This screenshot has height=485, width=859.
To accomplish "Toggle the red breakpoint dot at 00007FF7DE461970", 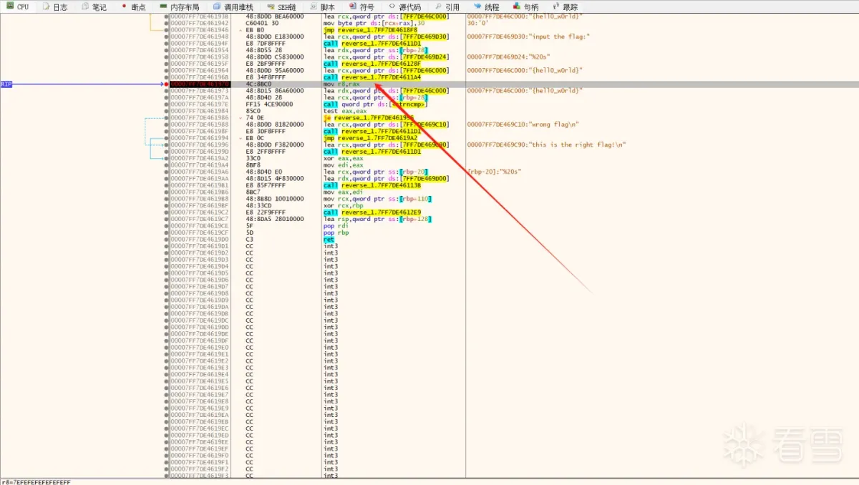I will (167, 84).
